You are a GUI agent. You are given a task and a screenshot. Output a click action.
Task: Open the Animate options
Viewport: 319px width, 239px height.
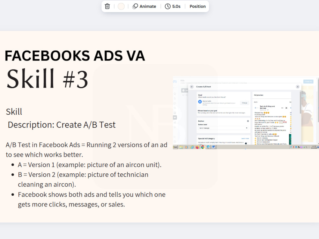tap(144, 6)
